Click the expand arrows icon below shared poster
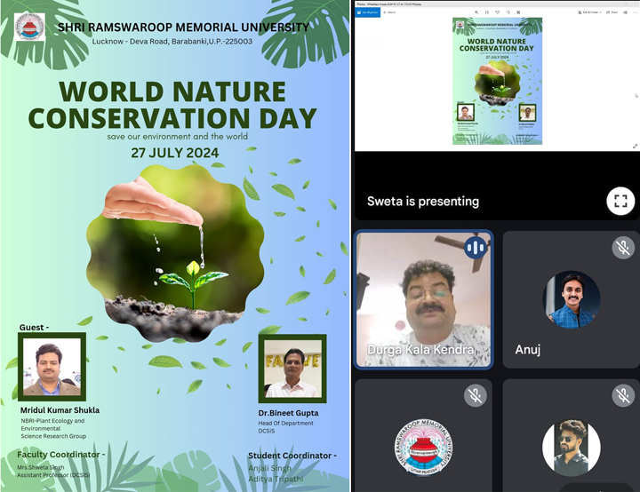640x492 pixels. point(634,146)
